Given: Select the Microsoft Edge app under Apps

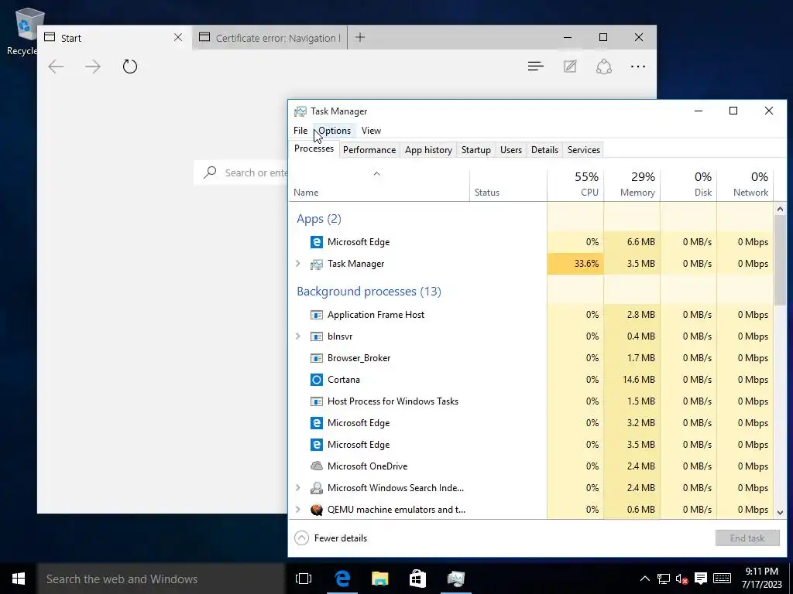Looking at the screenshot, I should pyautogui.click(x=531, y=242).
